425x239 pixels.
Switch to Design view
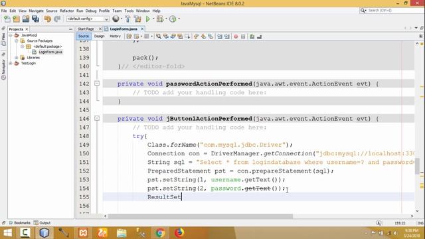pyautogui.click(x=99, y=36)
